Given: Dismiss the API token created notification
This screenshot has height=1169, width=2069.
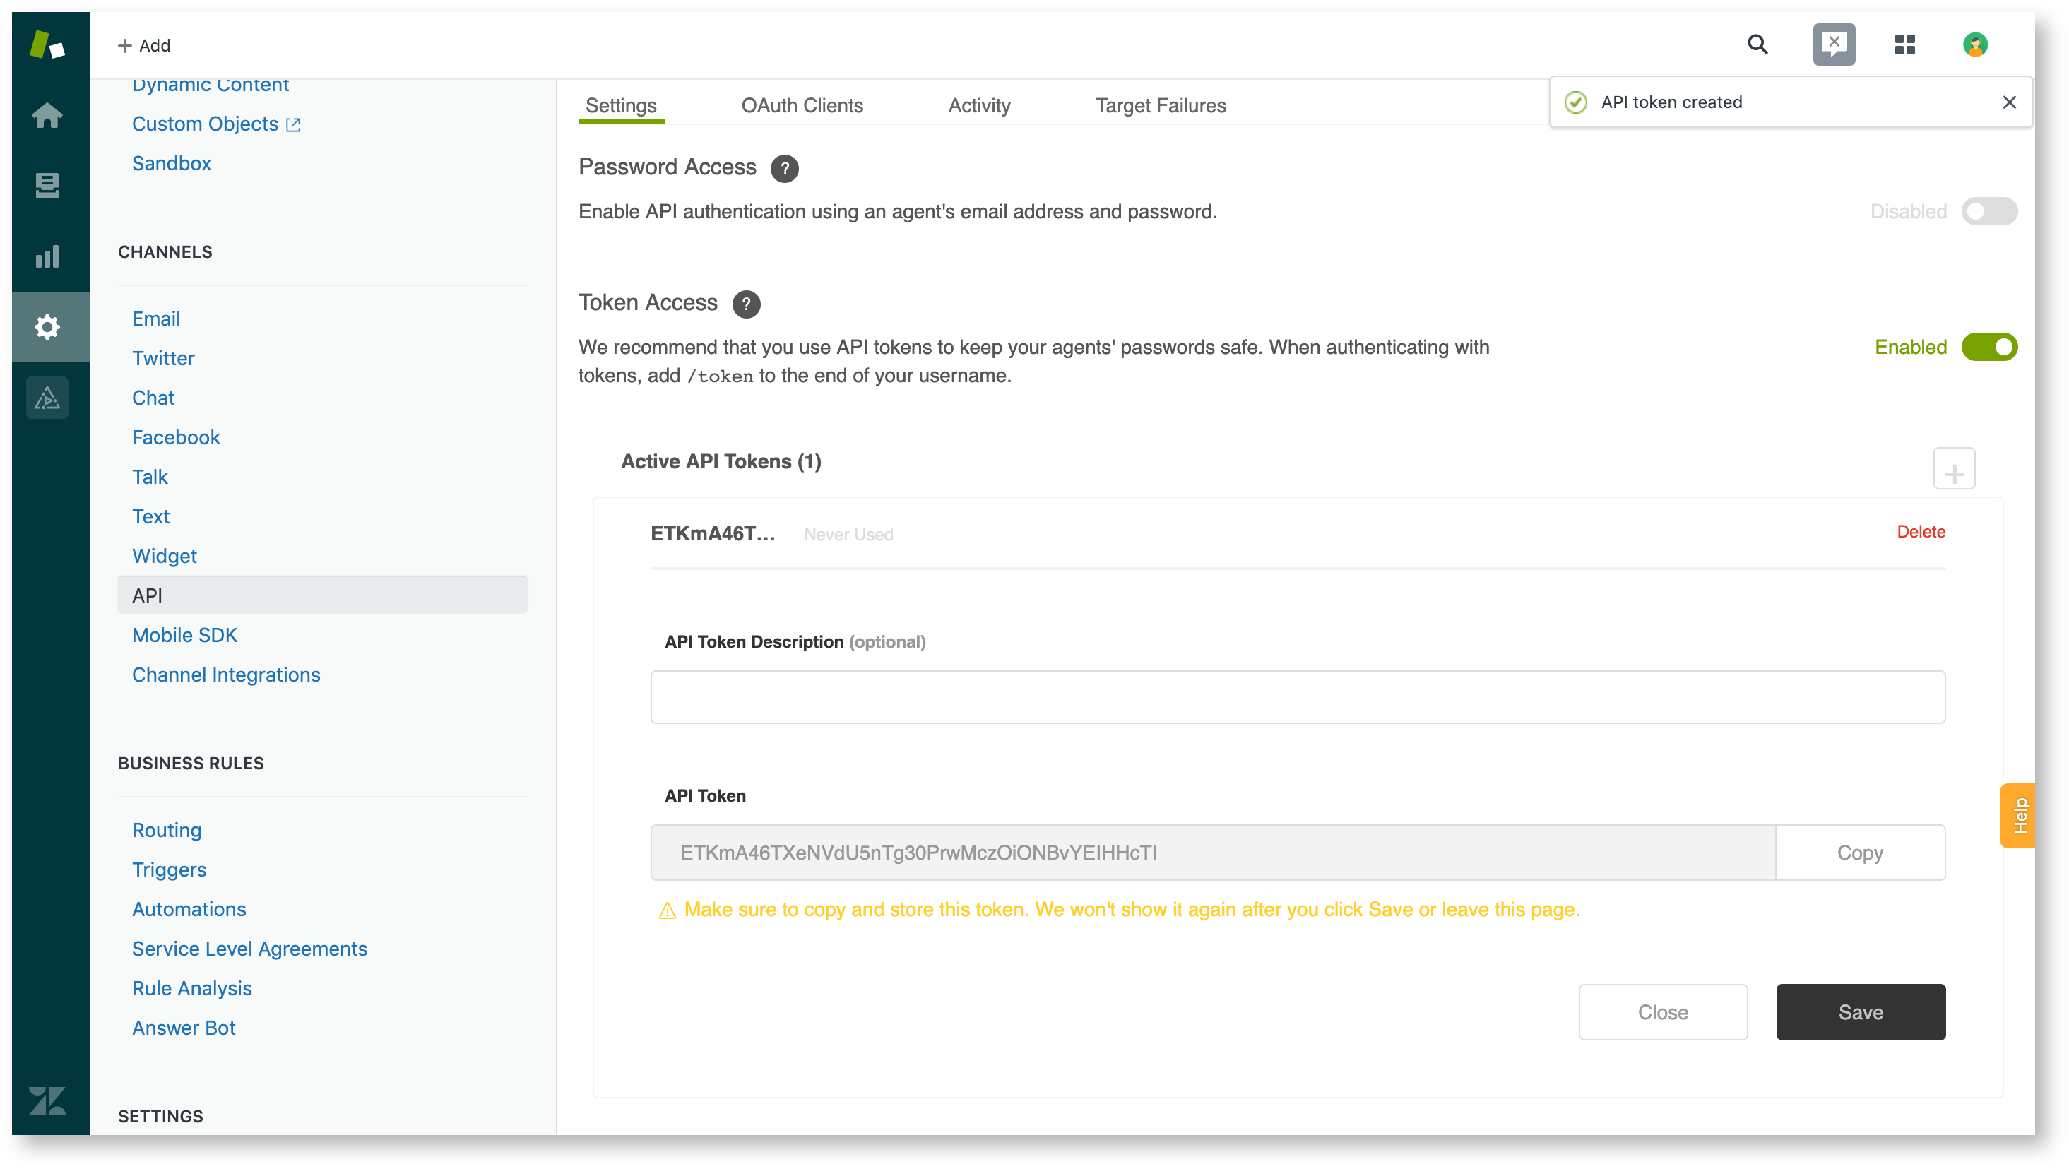Looking at the screenshot, I should point(2009,102).
